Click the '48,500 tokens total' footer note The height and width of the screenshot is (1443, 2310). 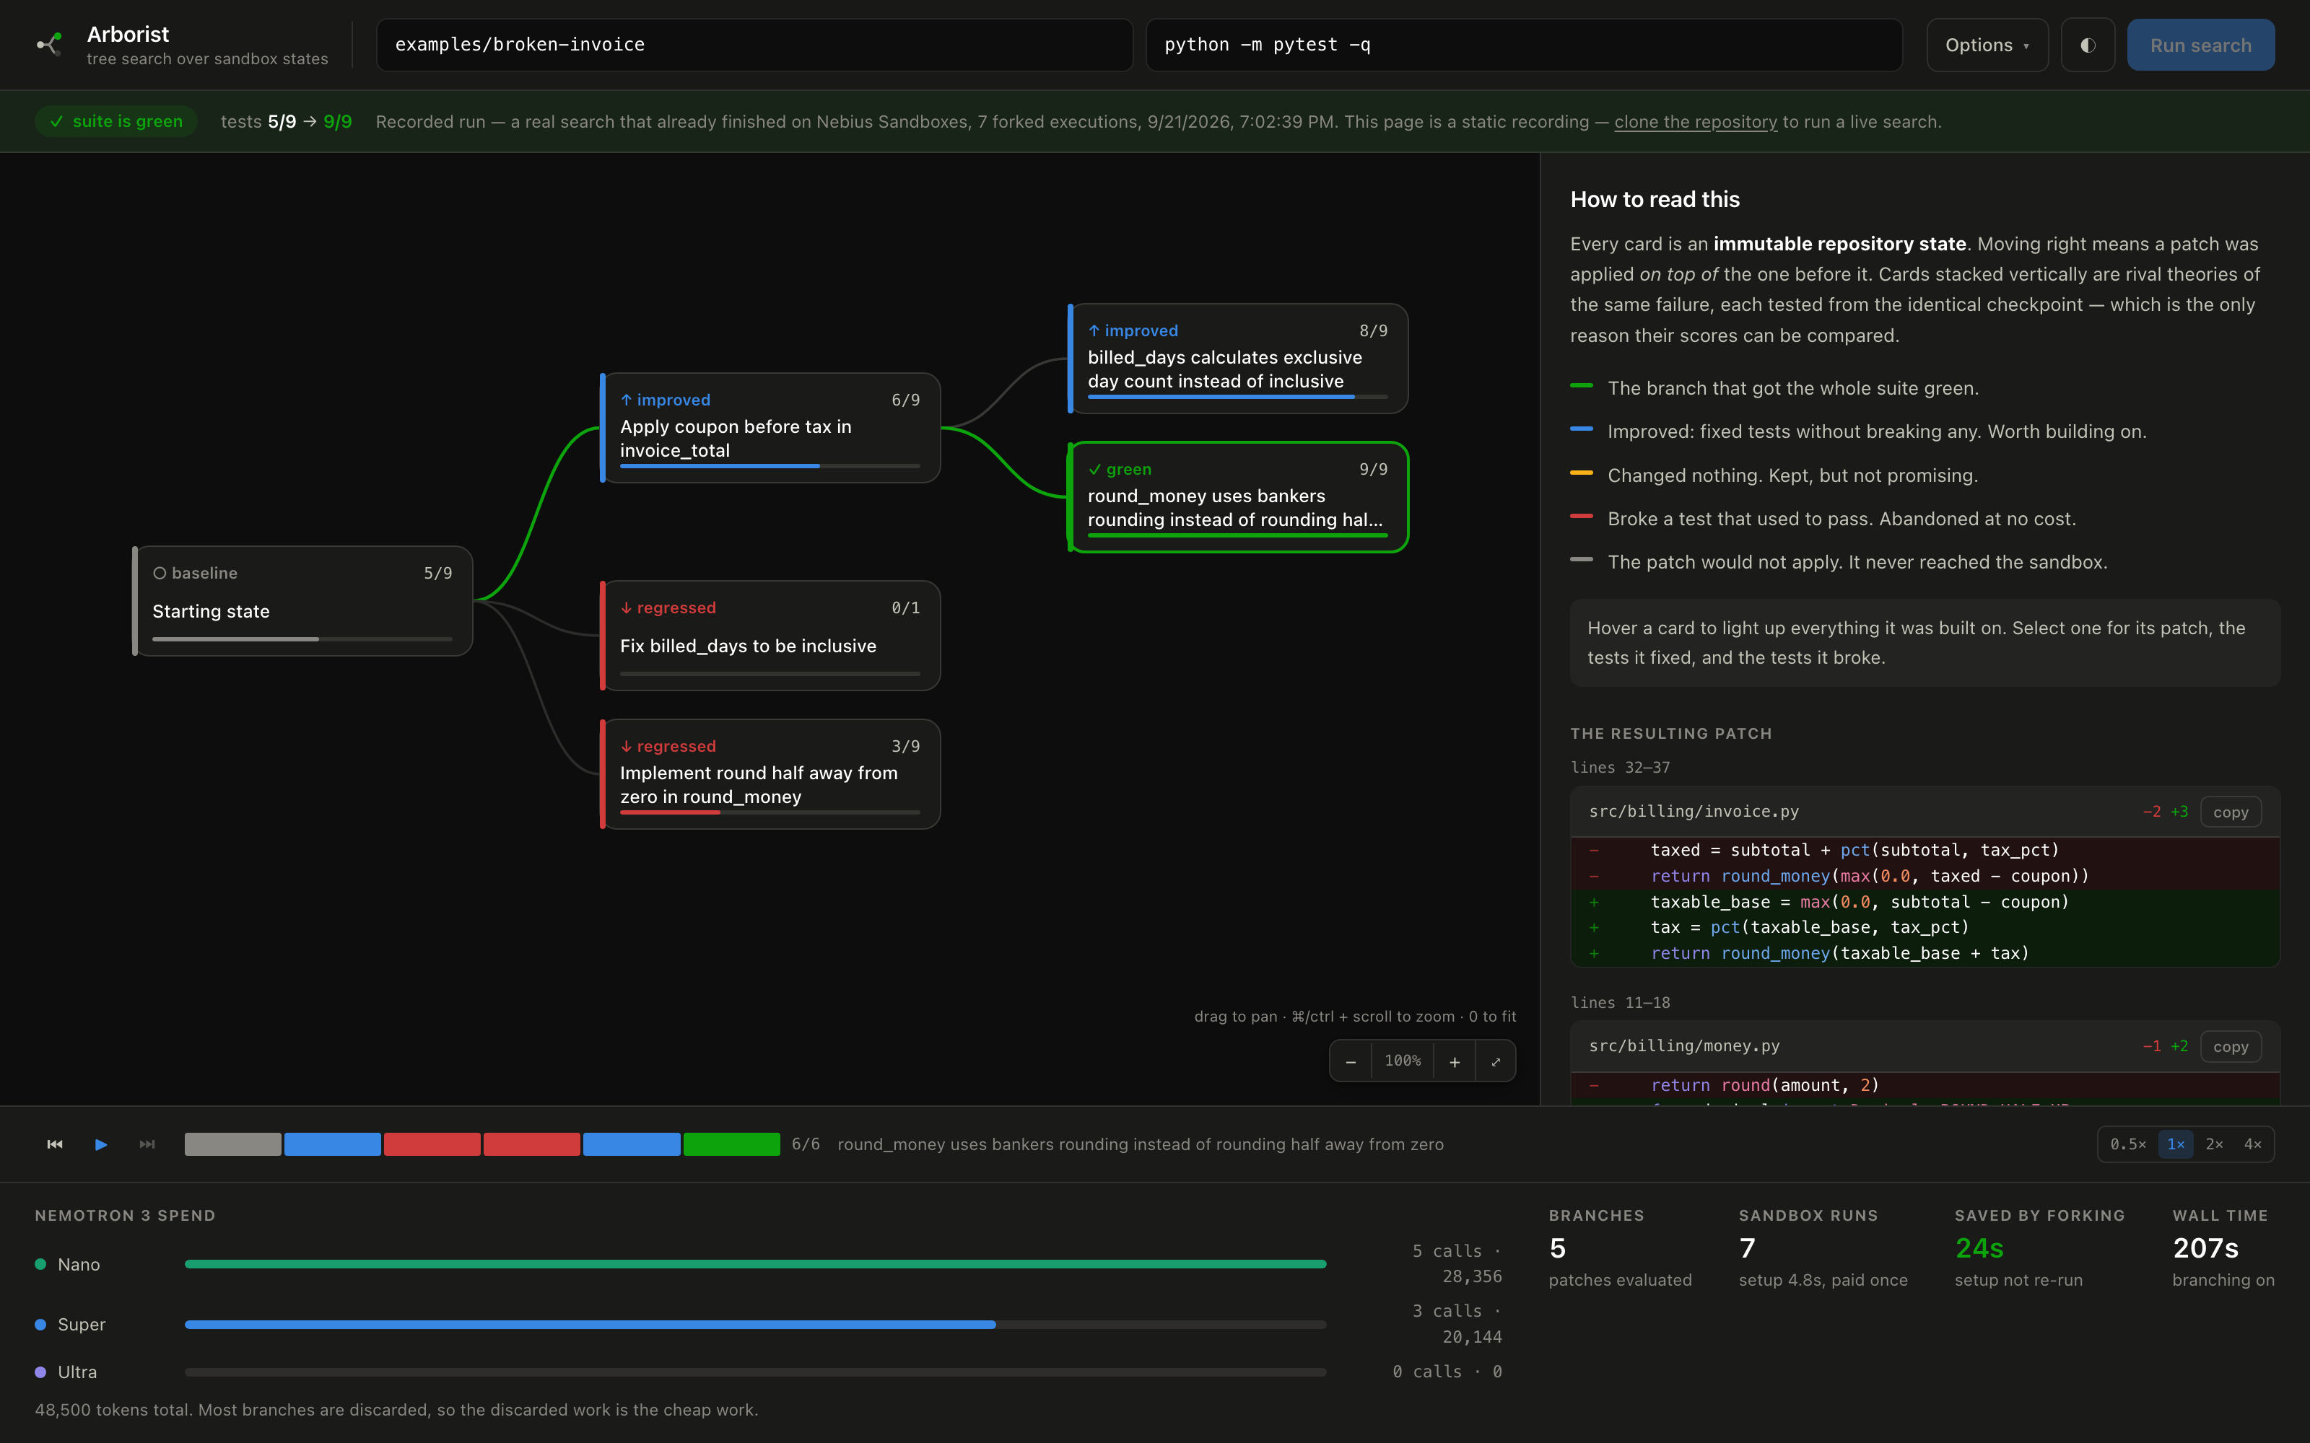396,1410
